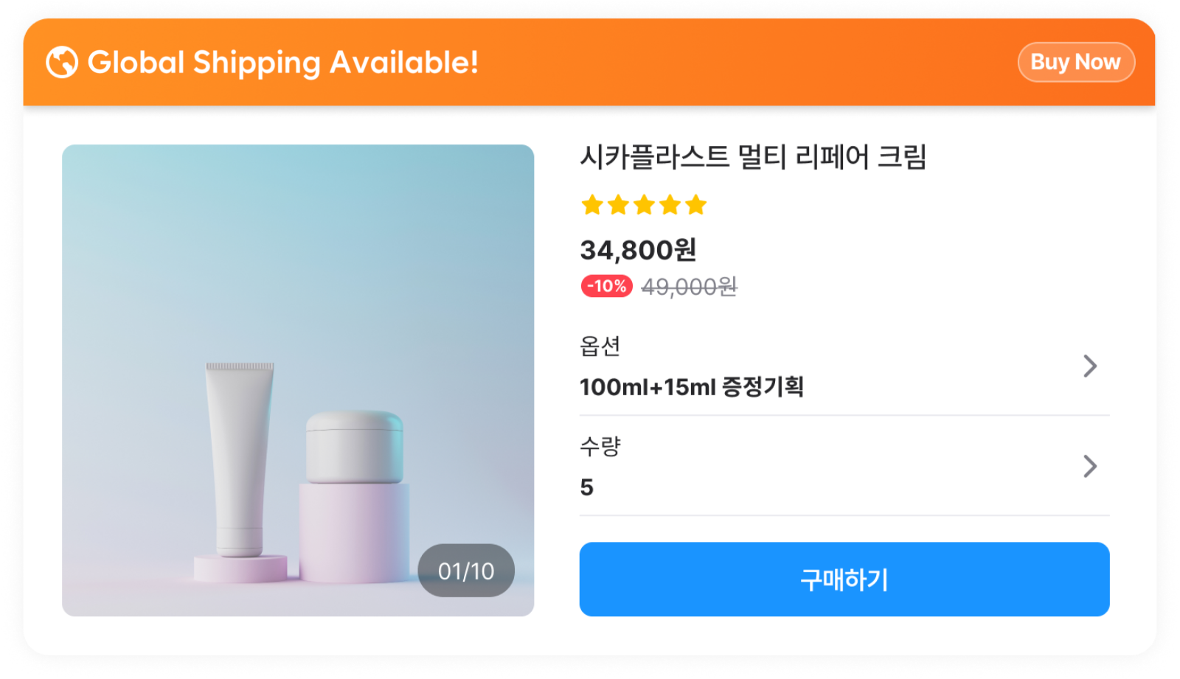Screen dimensions: 1180x679
Task: Open the 100ml+15ml 증정기획 option selector
Action: [x=691, y=387]
